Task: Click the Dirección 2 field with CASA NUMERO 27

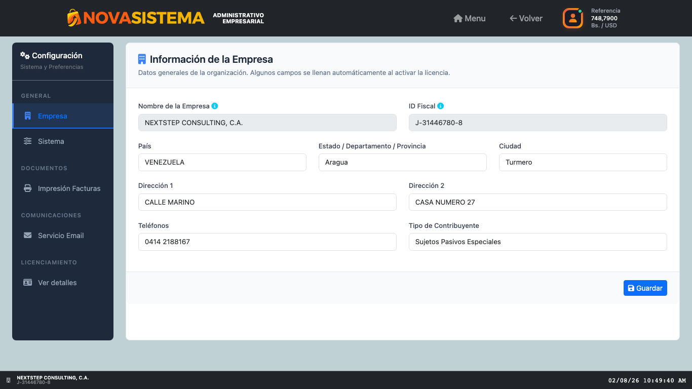Action: tap(538, 202)
